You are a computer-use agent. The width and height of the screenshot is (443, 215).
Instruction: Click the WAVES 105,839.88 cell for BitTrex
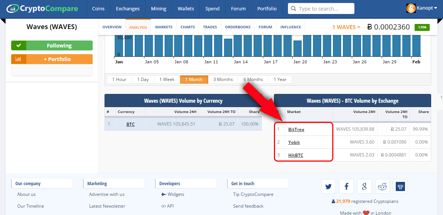(x=355, y=129)
